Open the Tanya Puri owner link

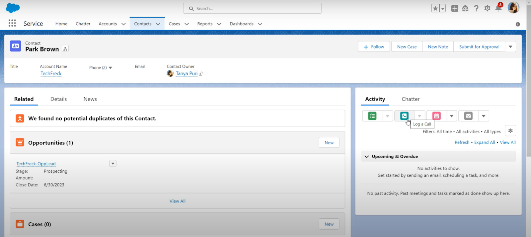click(x=187, y=73)
